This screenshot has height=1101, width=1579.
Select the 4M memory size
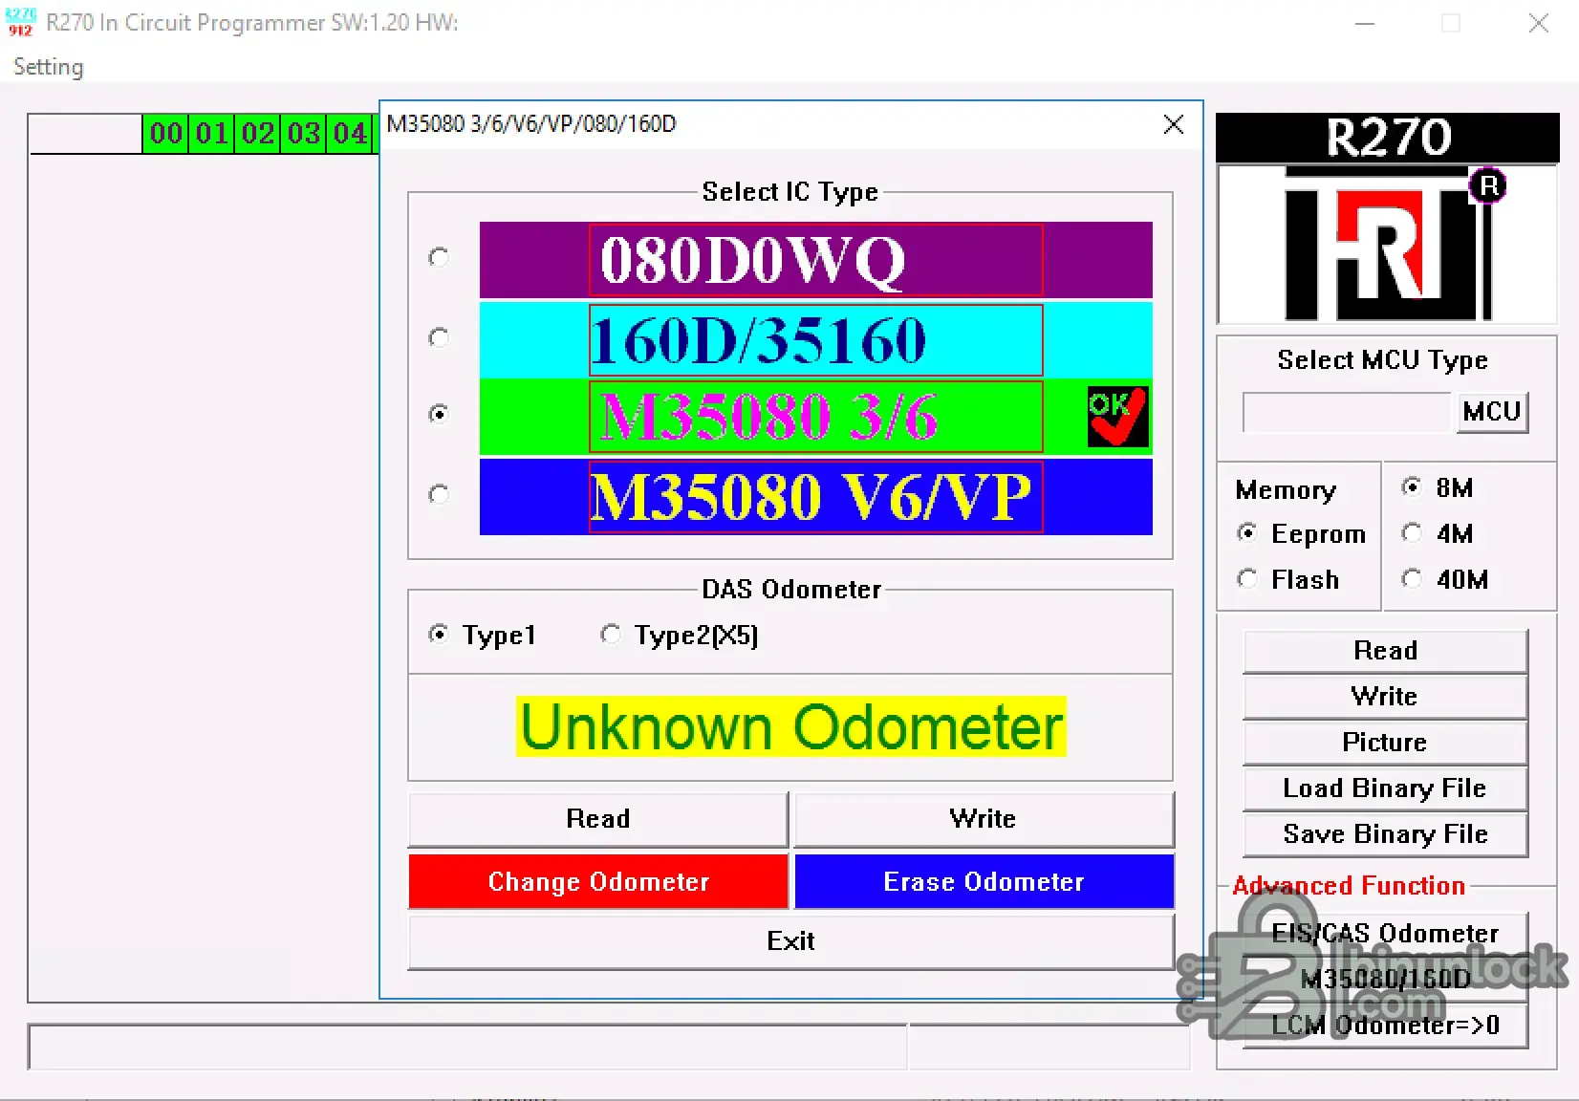click(x=1438, y=533)
